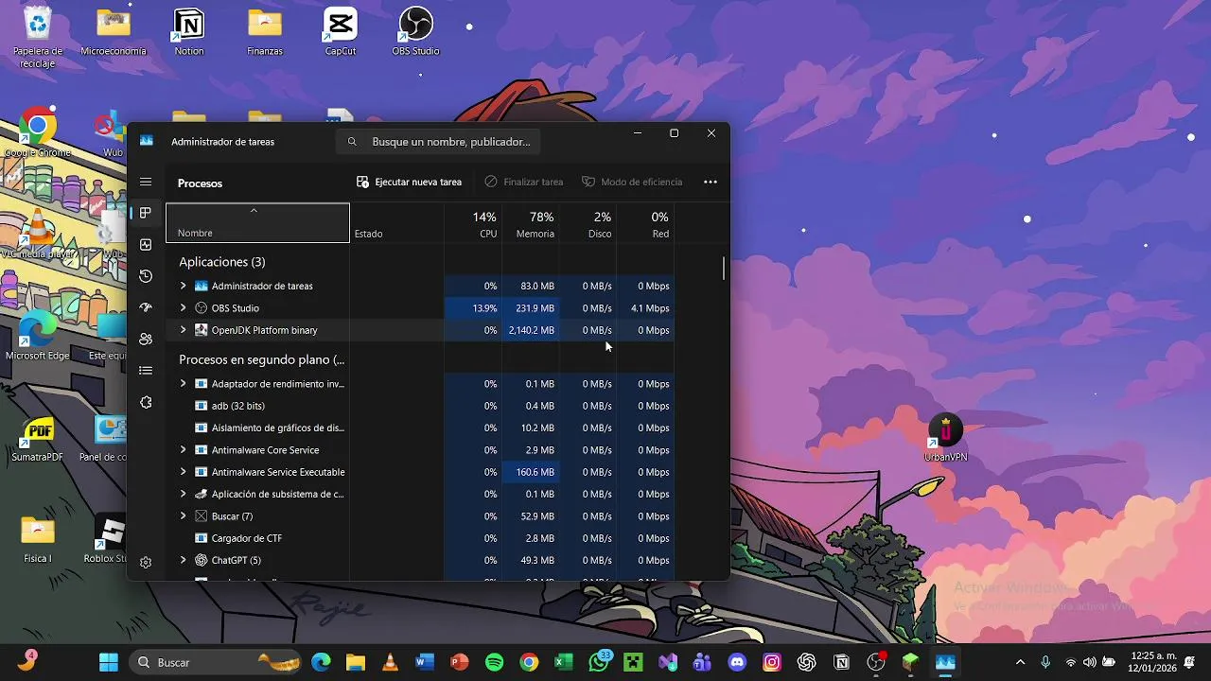Click the 13.9% CPU cell

point(473,308)
